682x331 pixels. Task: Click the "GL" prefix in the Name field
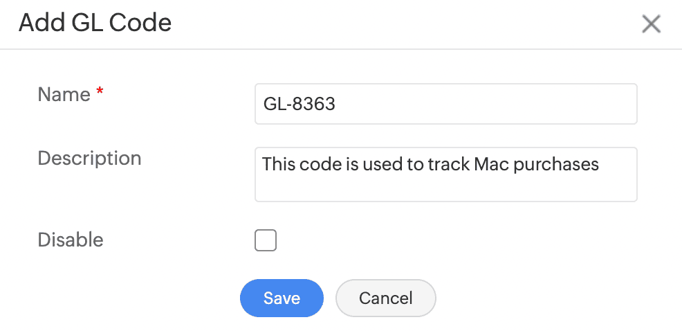tap(273, 104)
